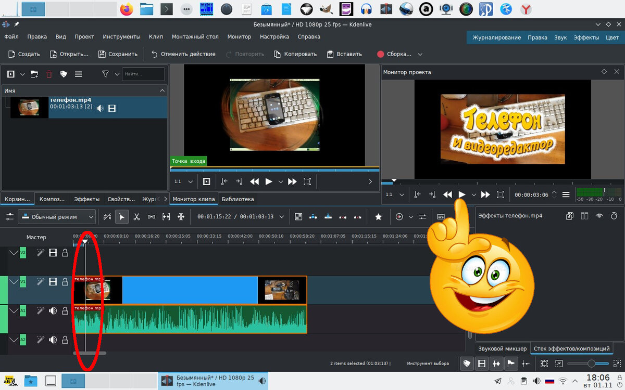625x390 pixels.
Task: Click the Сборка render button
Action: pos(394,54)
